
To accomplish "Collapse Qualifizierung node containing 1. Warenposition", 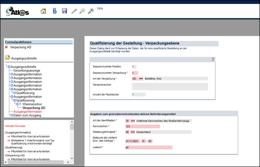I will pyautogui.click(x=15, y=100).
